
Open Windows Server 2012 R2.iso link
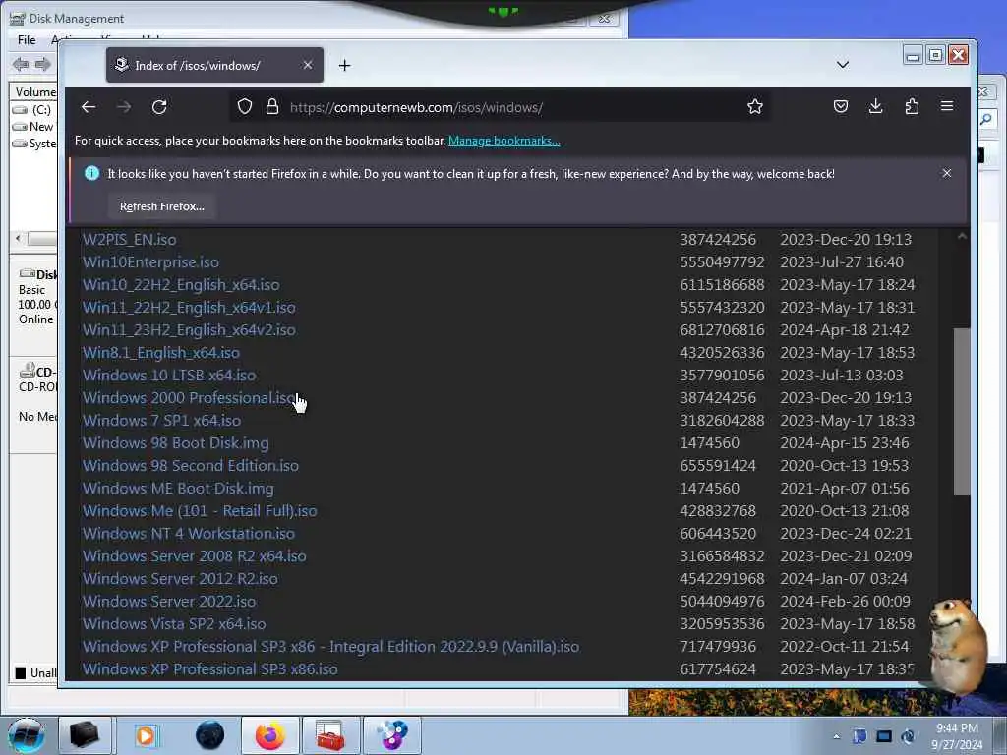pos(181,578)
